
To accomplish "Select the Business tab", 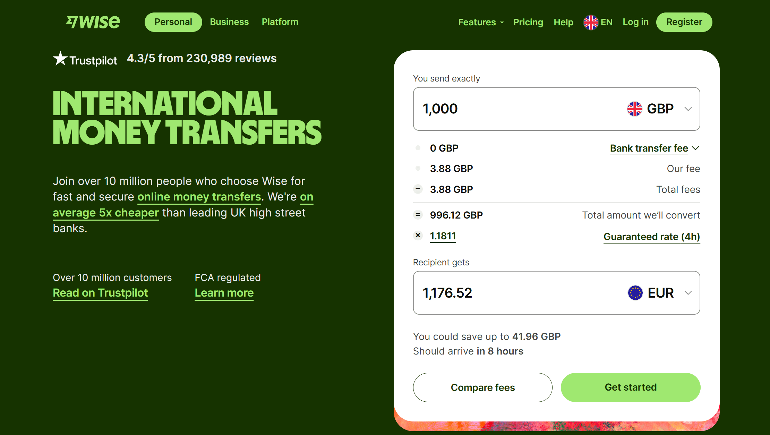I will tap(229, 22).
